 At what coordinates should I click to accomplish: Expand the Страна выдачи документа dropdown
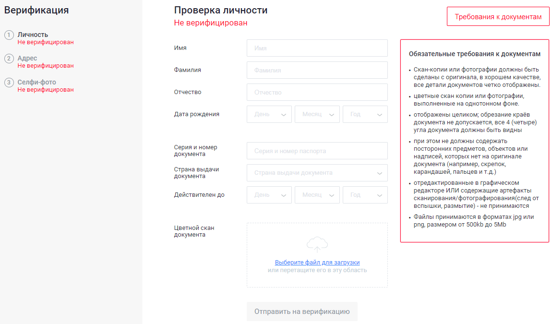click(317, 173)
